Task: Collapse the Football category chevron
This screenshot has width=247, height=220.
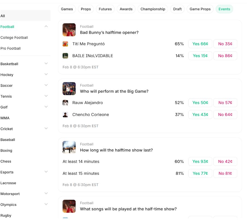Action: pos(46,27)
